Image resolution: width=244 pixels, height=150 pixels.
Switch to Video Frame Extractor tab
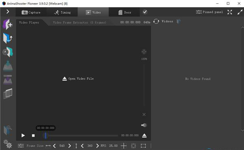coord(79,22)
